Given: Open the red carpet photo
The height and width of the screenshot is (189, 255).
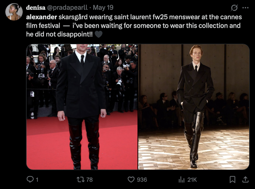Looking at the screenshot, I should pos(82,107).
